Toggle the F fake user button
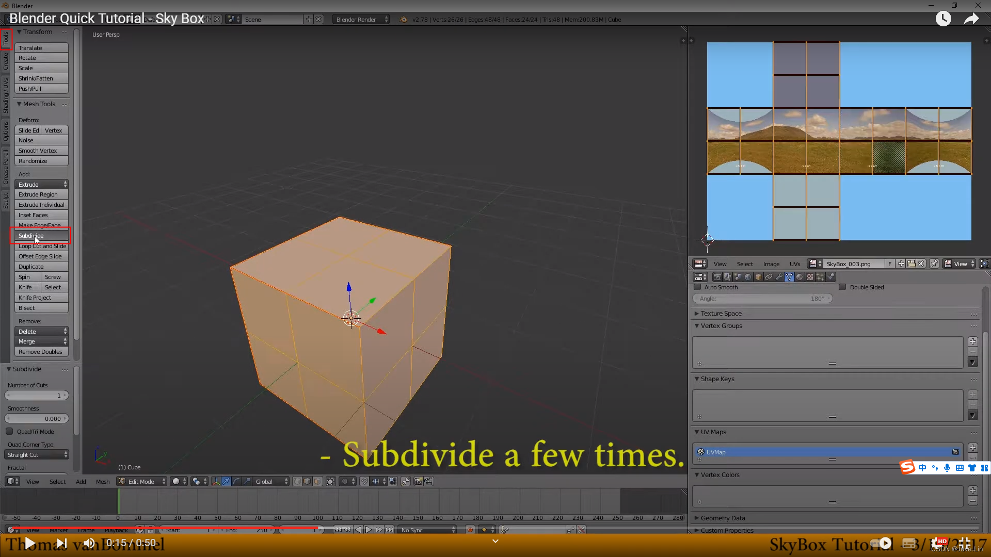 pyautogui.click(x=890, y=264)
